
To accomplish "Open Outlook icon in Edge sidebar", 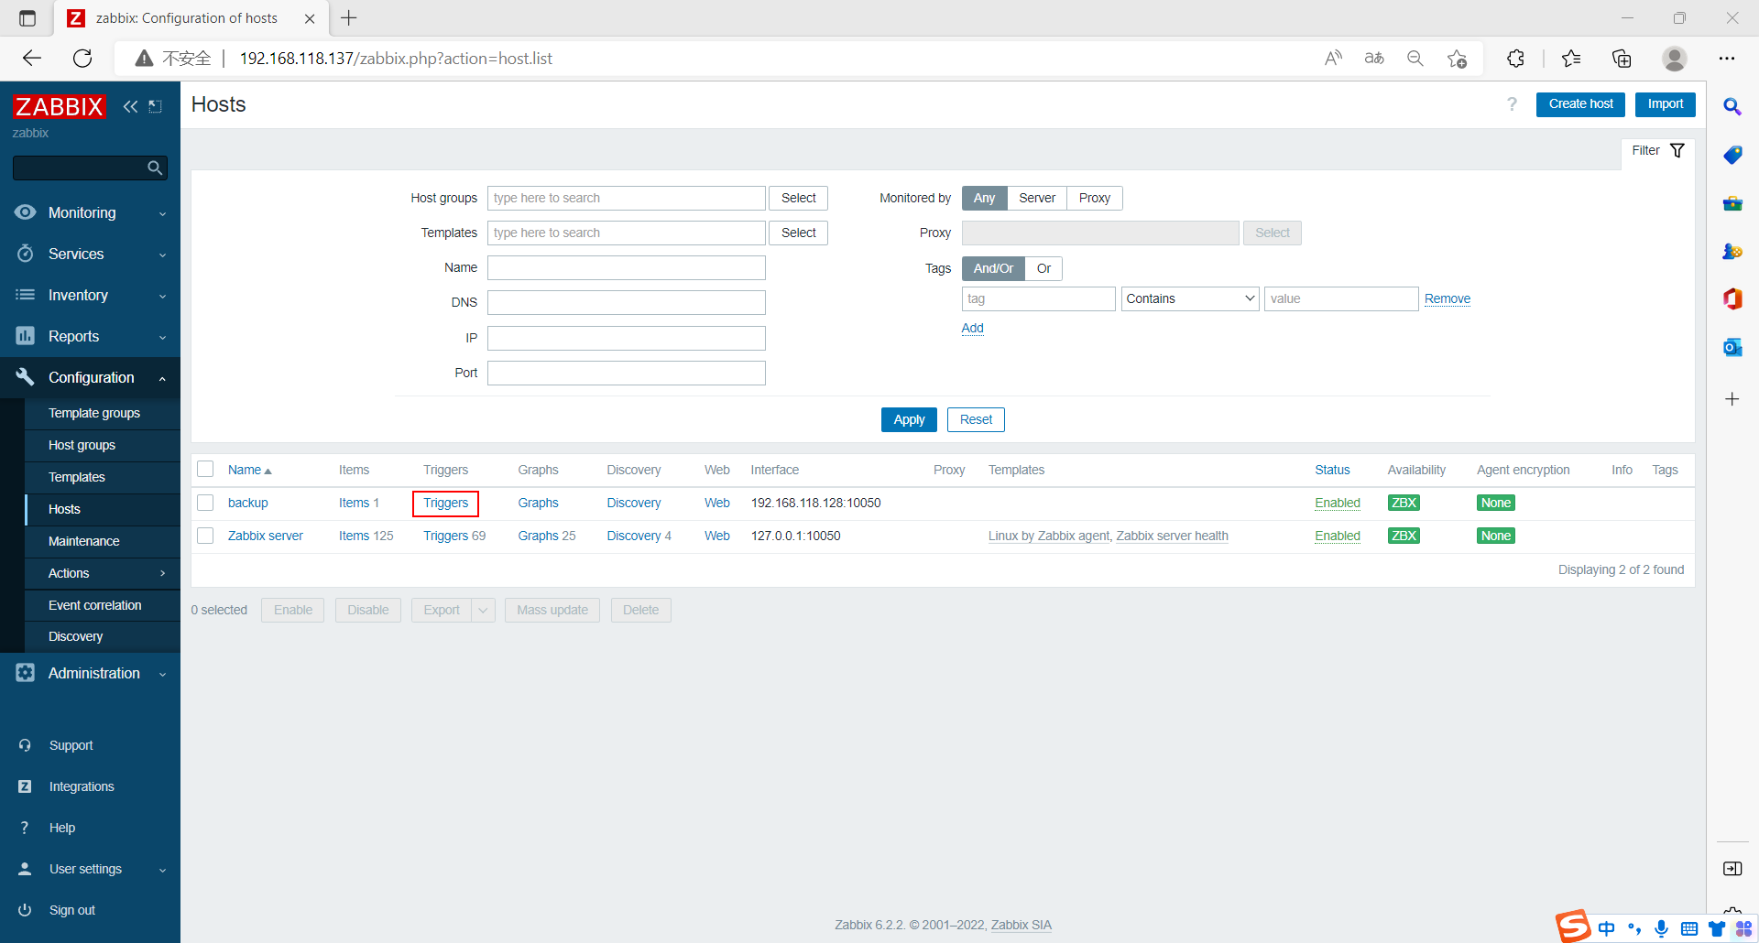I will (1732, 347).
